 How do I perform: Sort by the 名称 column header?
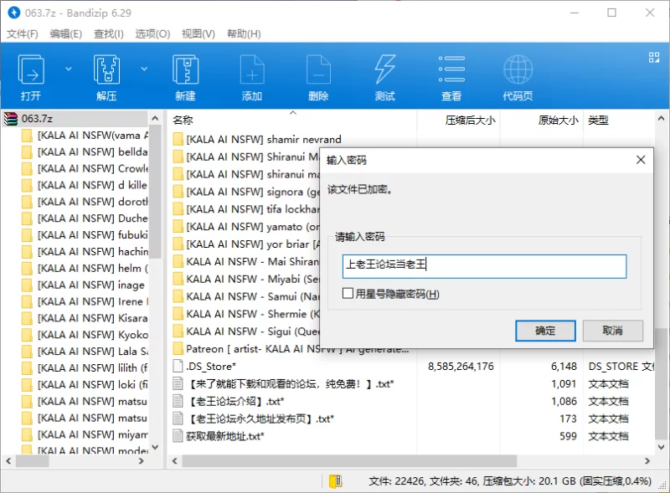tap(183, 120)
